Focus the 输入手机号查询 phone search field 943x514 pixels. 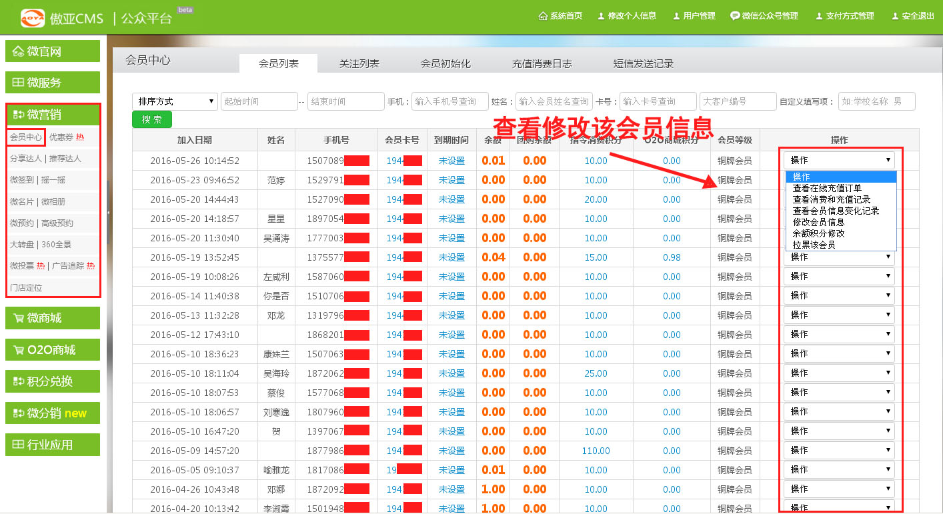coord(449,101)
